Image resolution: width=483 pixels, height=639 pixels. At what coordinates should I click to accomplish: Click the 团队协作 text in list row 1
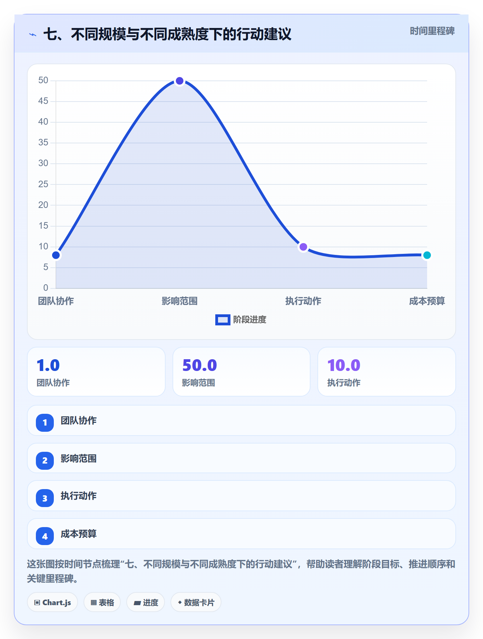79,421
